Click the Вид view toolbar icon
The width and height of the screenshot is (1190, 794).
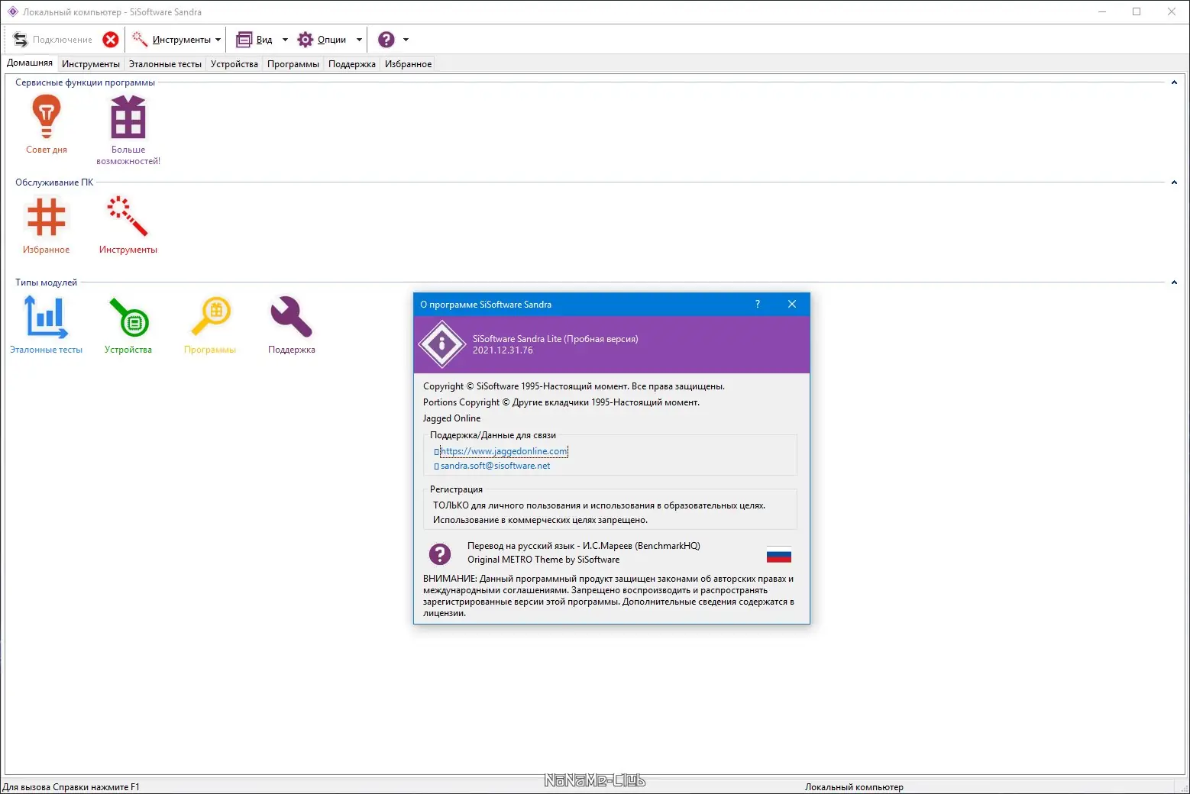(244, 40)
